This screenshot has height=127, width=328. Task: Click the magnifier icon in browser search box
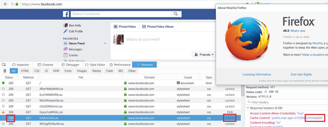[x=257, y=4]
